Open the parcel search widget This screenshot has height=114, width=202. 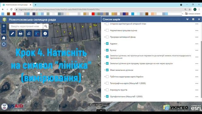click(29, 34)
